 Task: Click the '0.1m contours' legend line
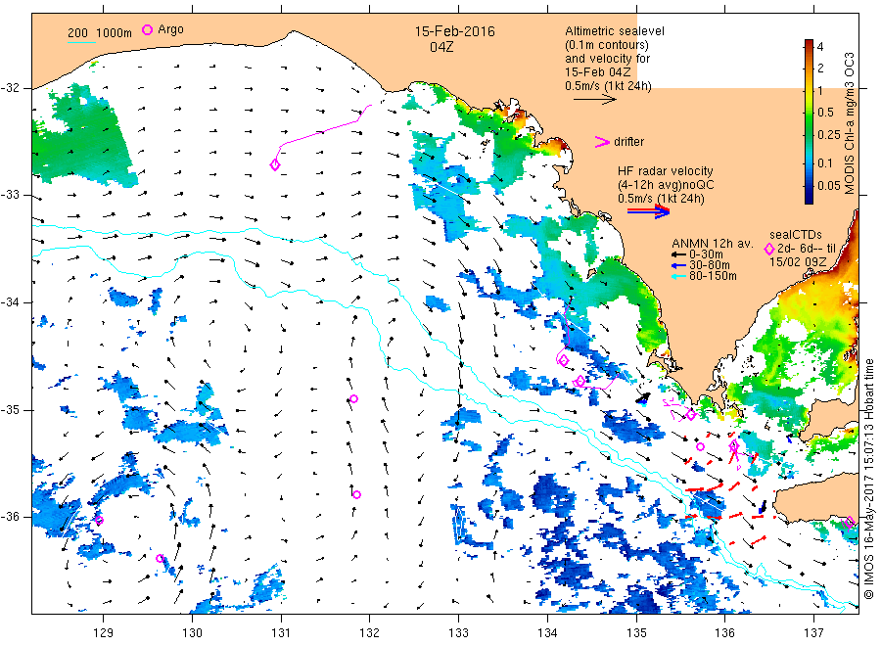pyautogui.click(x=607, y=45)
